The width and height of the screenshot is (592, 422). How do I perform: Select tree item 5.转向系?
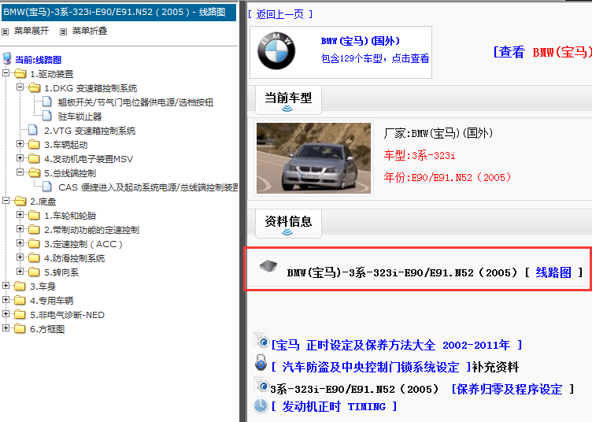[61, 272]
